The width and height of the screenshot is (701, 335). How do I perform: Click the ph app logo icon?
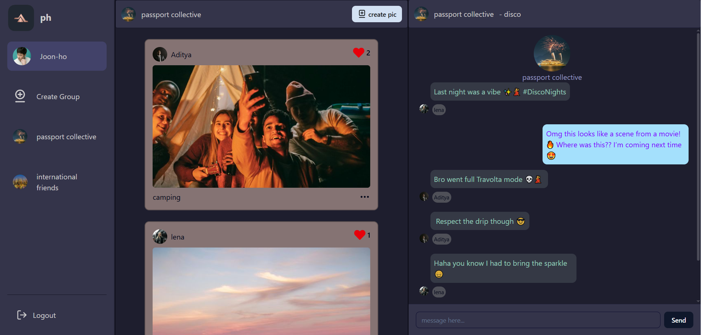pos(21,18)
